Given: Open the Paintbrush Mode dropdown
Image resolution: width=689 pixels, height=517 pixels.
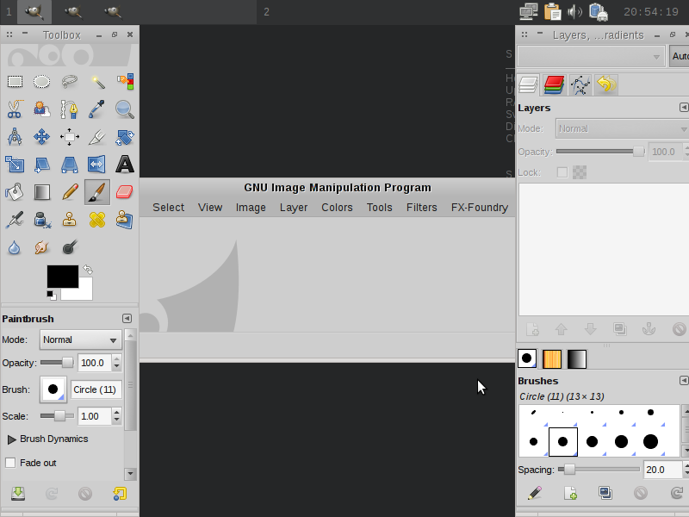Looking at the screenshot, I should pos(80,339).
